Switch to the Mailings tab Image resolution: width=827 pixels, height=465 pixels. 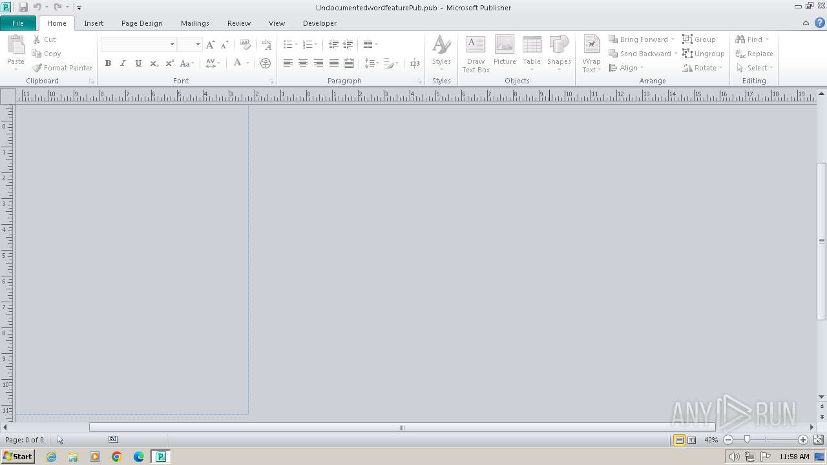(195, 23)
